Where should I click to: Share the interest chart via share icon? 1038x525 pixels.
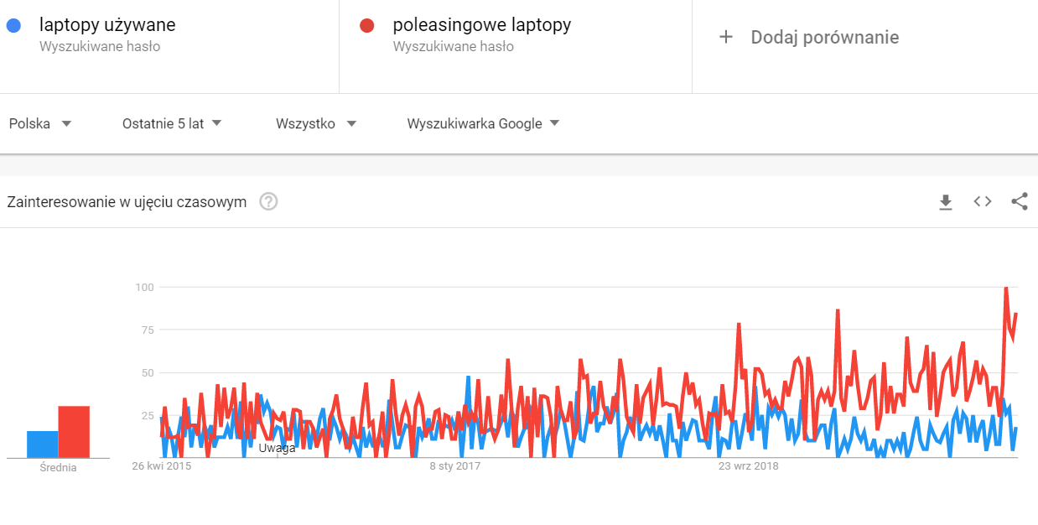1020,201
